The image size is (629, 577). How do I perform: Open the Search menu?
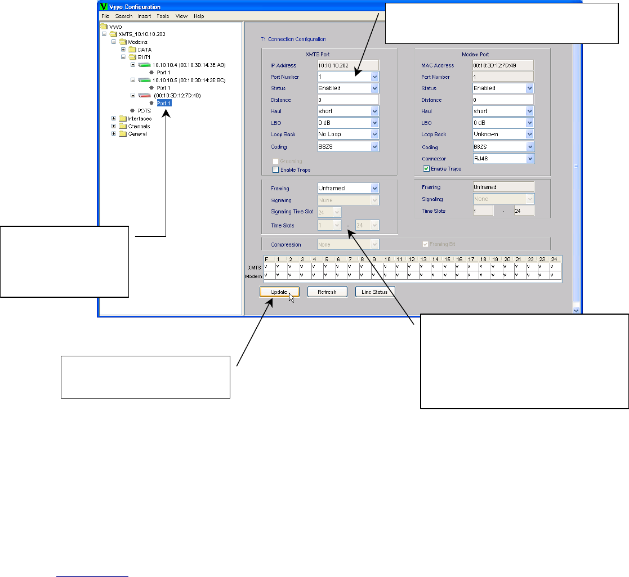[123, 16]
